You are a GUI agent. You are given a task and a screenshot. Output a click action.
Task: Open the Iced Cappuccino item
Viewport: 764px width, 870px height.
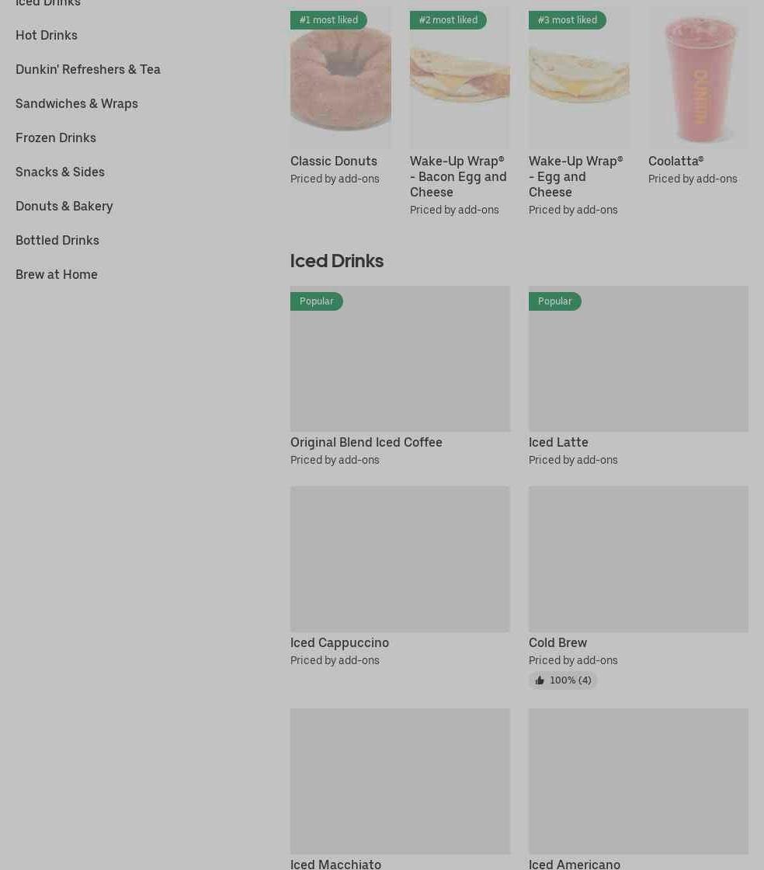coord(400,577)
